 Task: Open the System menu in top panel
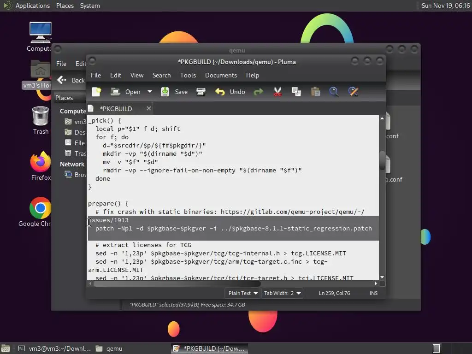coord(90,6)
